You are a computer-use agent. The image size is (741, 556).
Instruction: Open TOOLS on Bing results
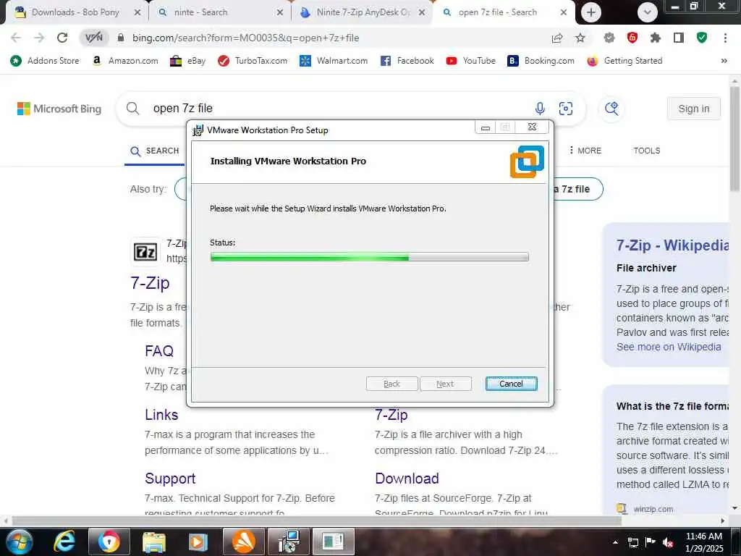tap(646, 151)
